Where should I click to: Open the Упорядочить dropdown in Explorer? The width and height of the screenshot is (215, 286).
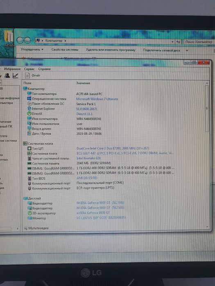32,49
